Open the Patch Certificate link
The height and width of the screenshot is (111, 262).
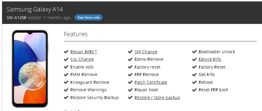(x=151, y=82)
